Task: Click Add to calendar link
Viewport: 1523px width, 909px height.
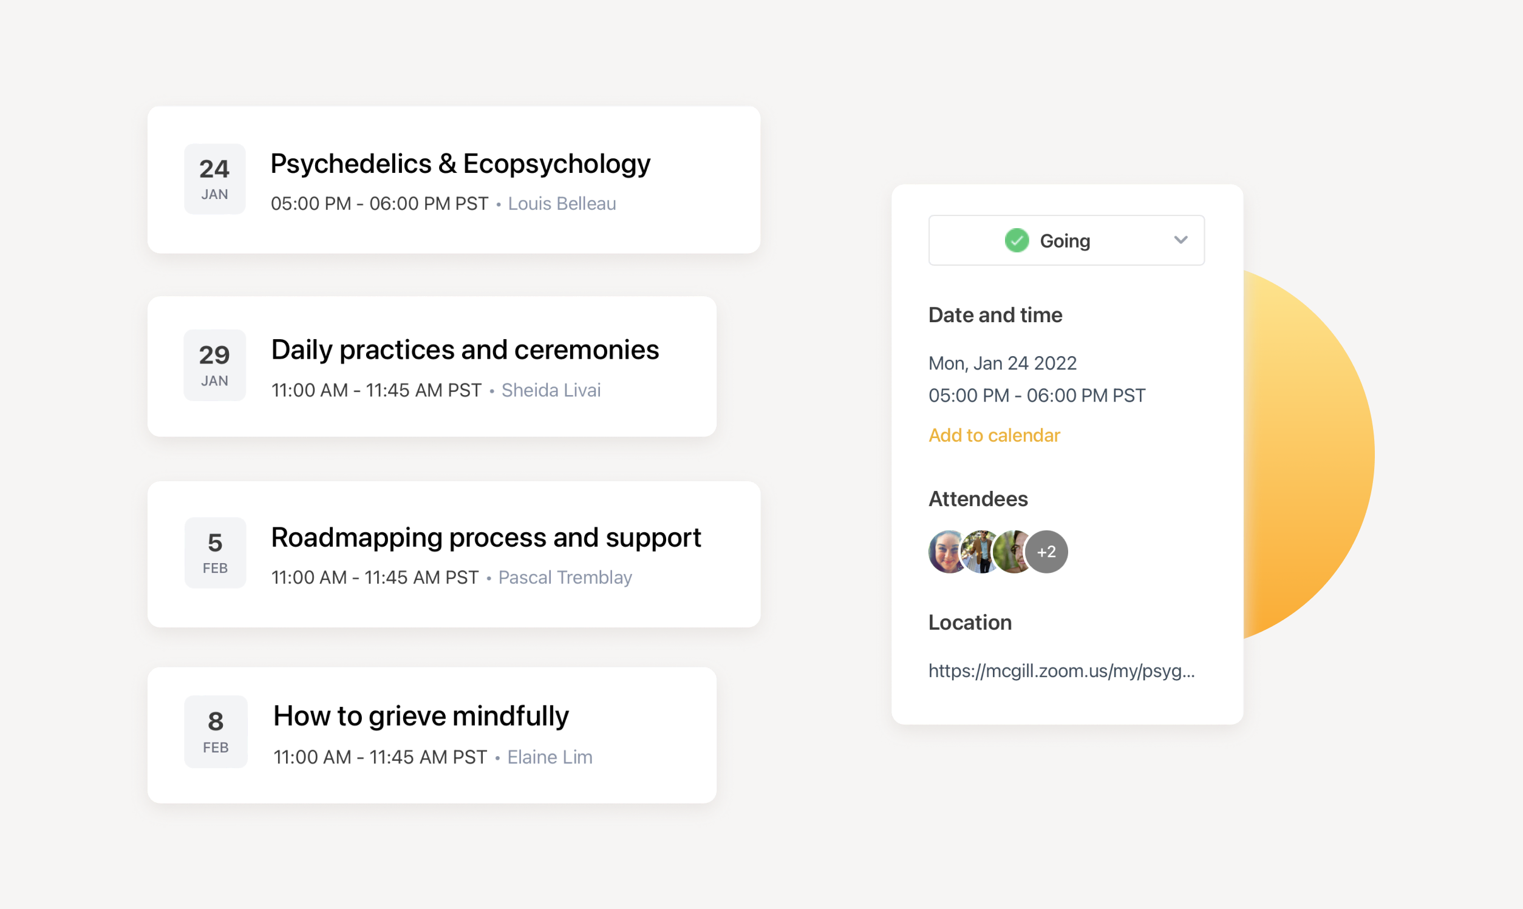Action: pyautogui.click(x=993, y=435)
